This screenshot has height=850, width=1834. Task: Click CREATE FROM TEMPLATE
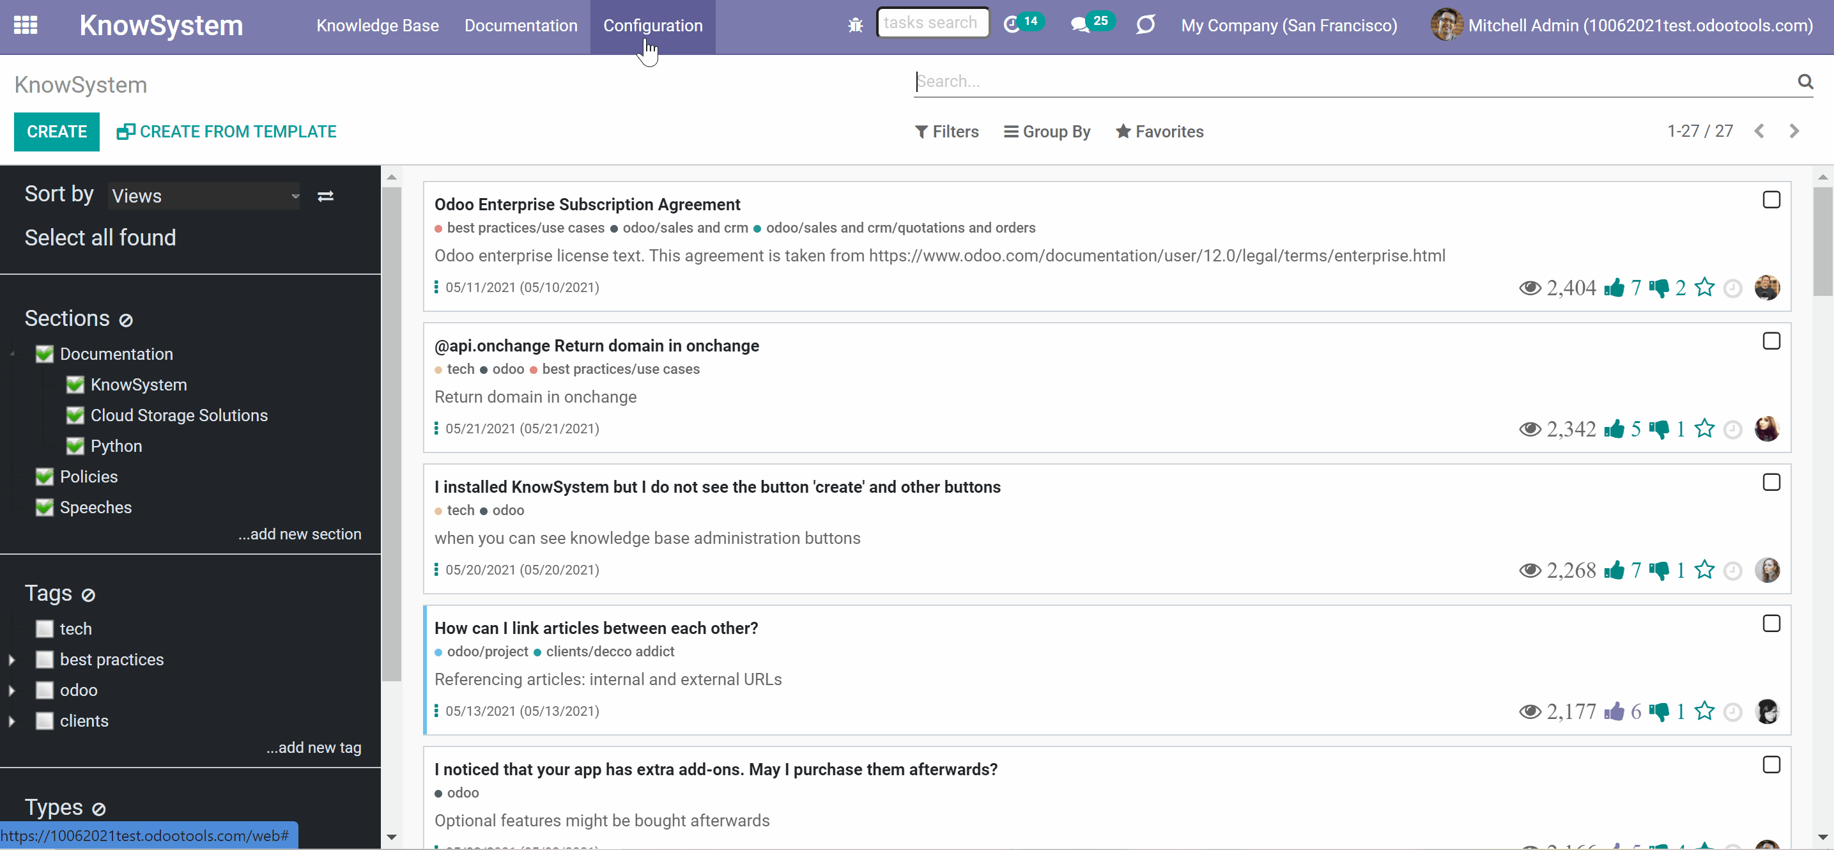point(226,132)
